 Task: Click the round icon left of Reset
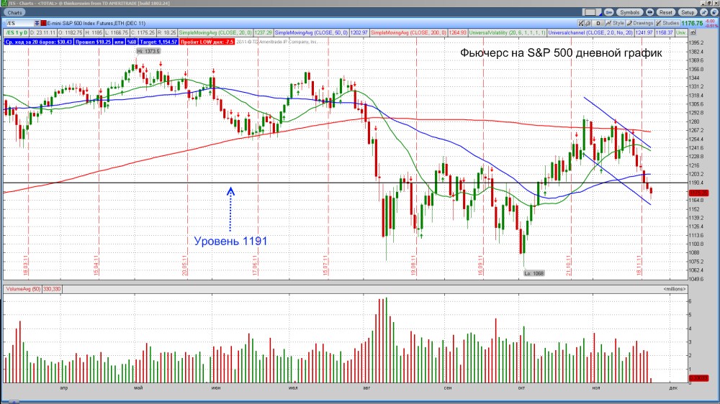point(651,12)
